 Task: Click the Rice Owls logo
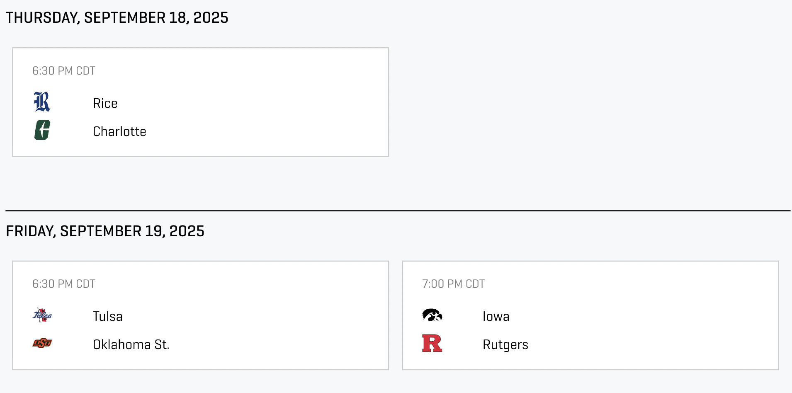point(42,102)
